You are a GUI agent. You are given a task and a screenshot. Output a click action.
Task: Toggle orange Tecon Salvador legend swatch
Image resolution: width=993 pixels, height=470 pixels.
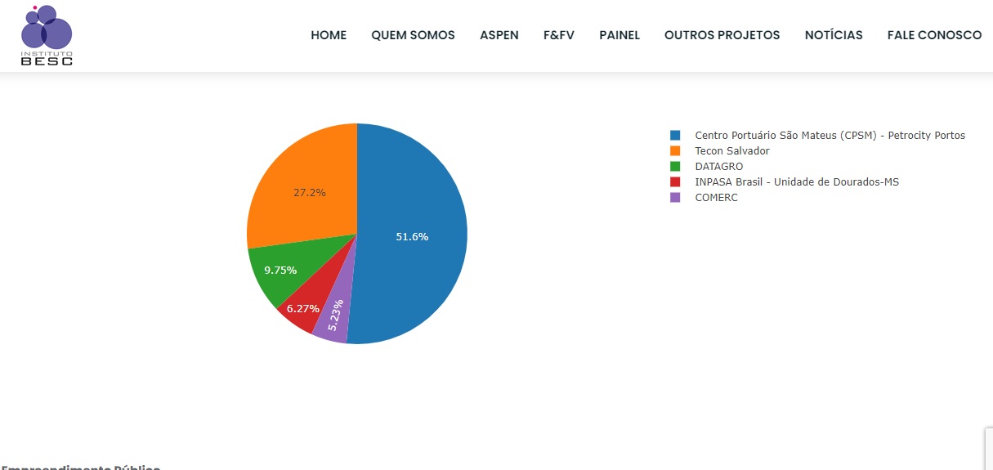[675, 150]
